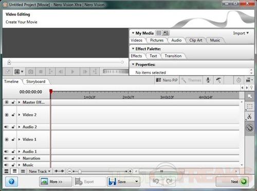Click the More >> button
This screenshot has width=257, height=191.
coord(56,182)
